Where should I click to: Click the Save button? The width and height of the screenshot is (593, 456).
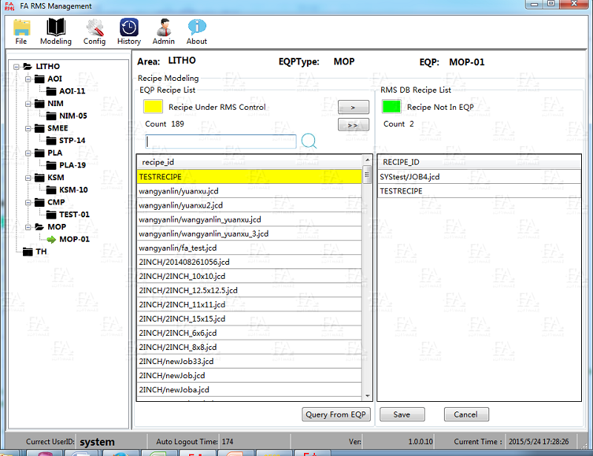[402, 414]
